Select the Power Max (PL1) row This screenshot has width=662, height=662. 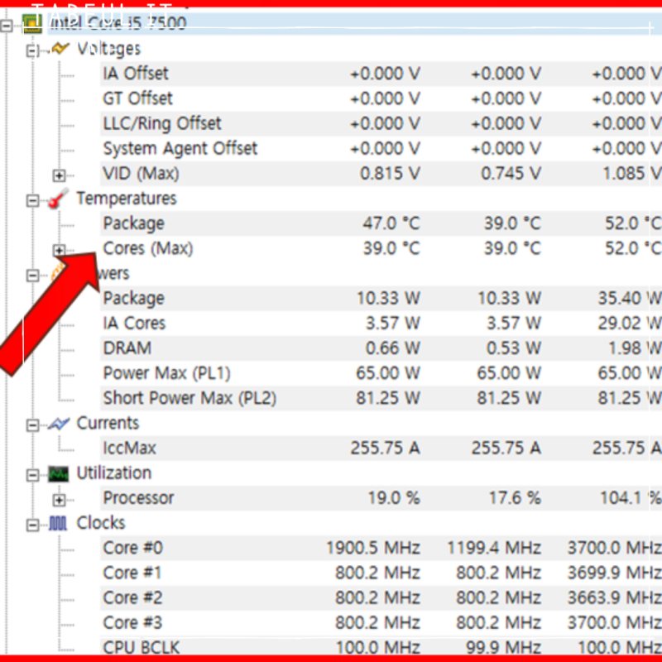point(380,373)
